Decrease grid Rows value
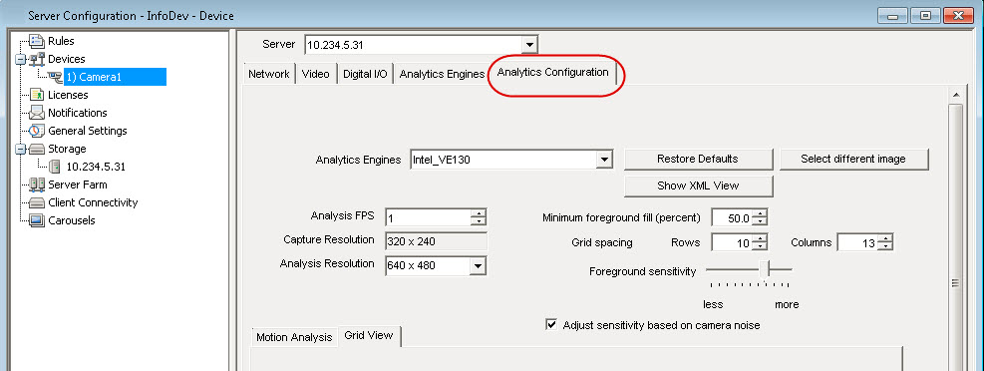 pos(760,246)
